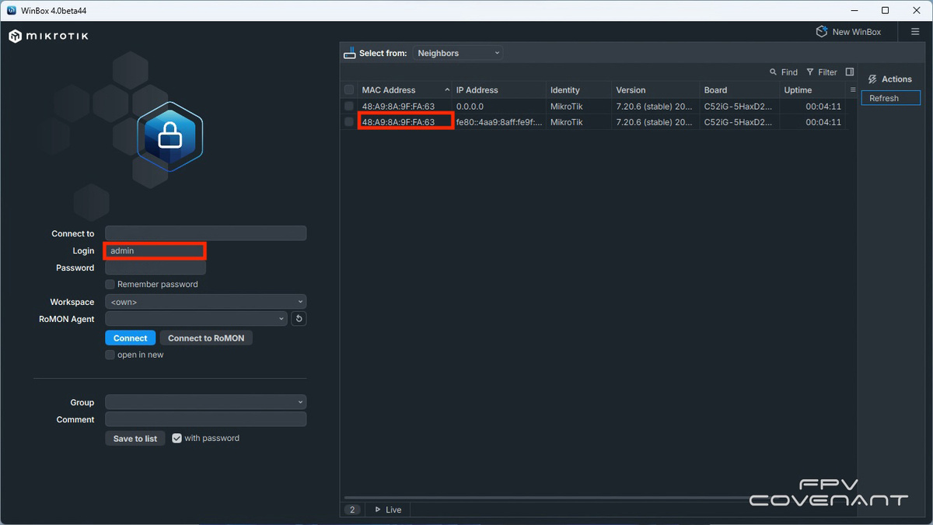Click Save to list button
Viewport: 933px width, 525px height.
tap(135, 439)
